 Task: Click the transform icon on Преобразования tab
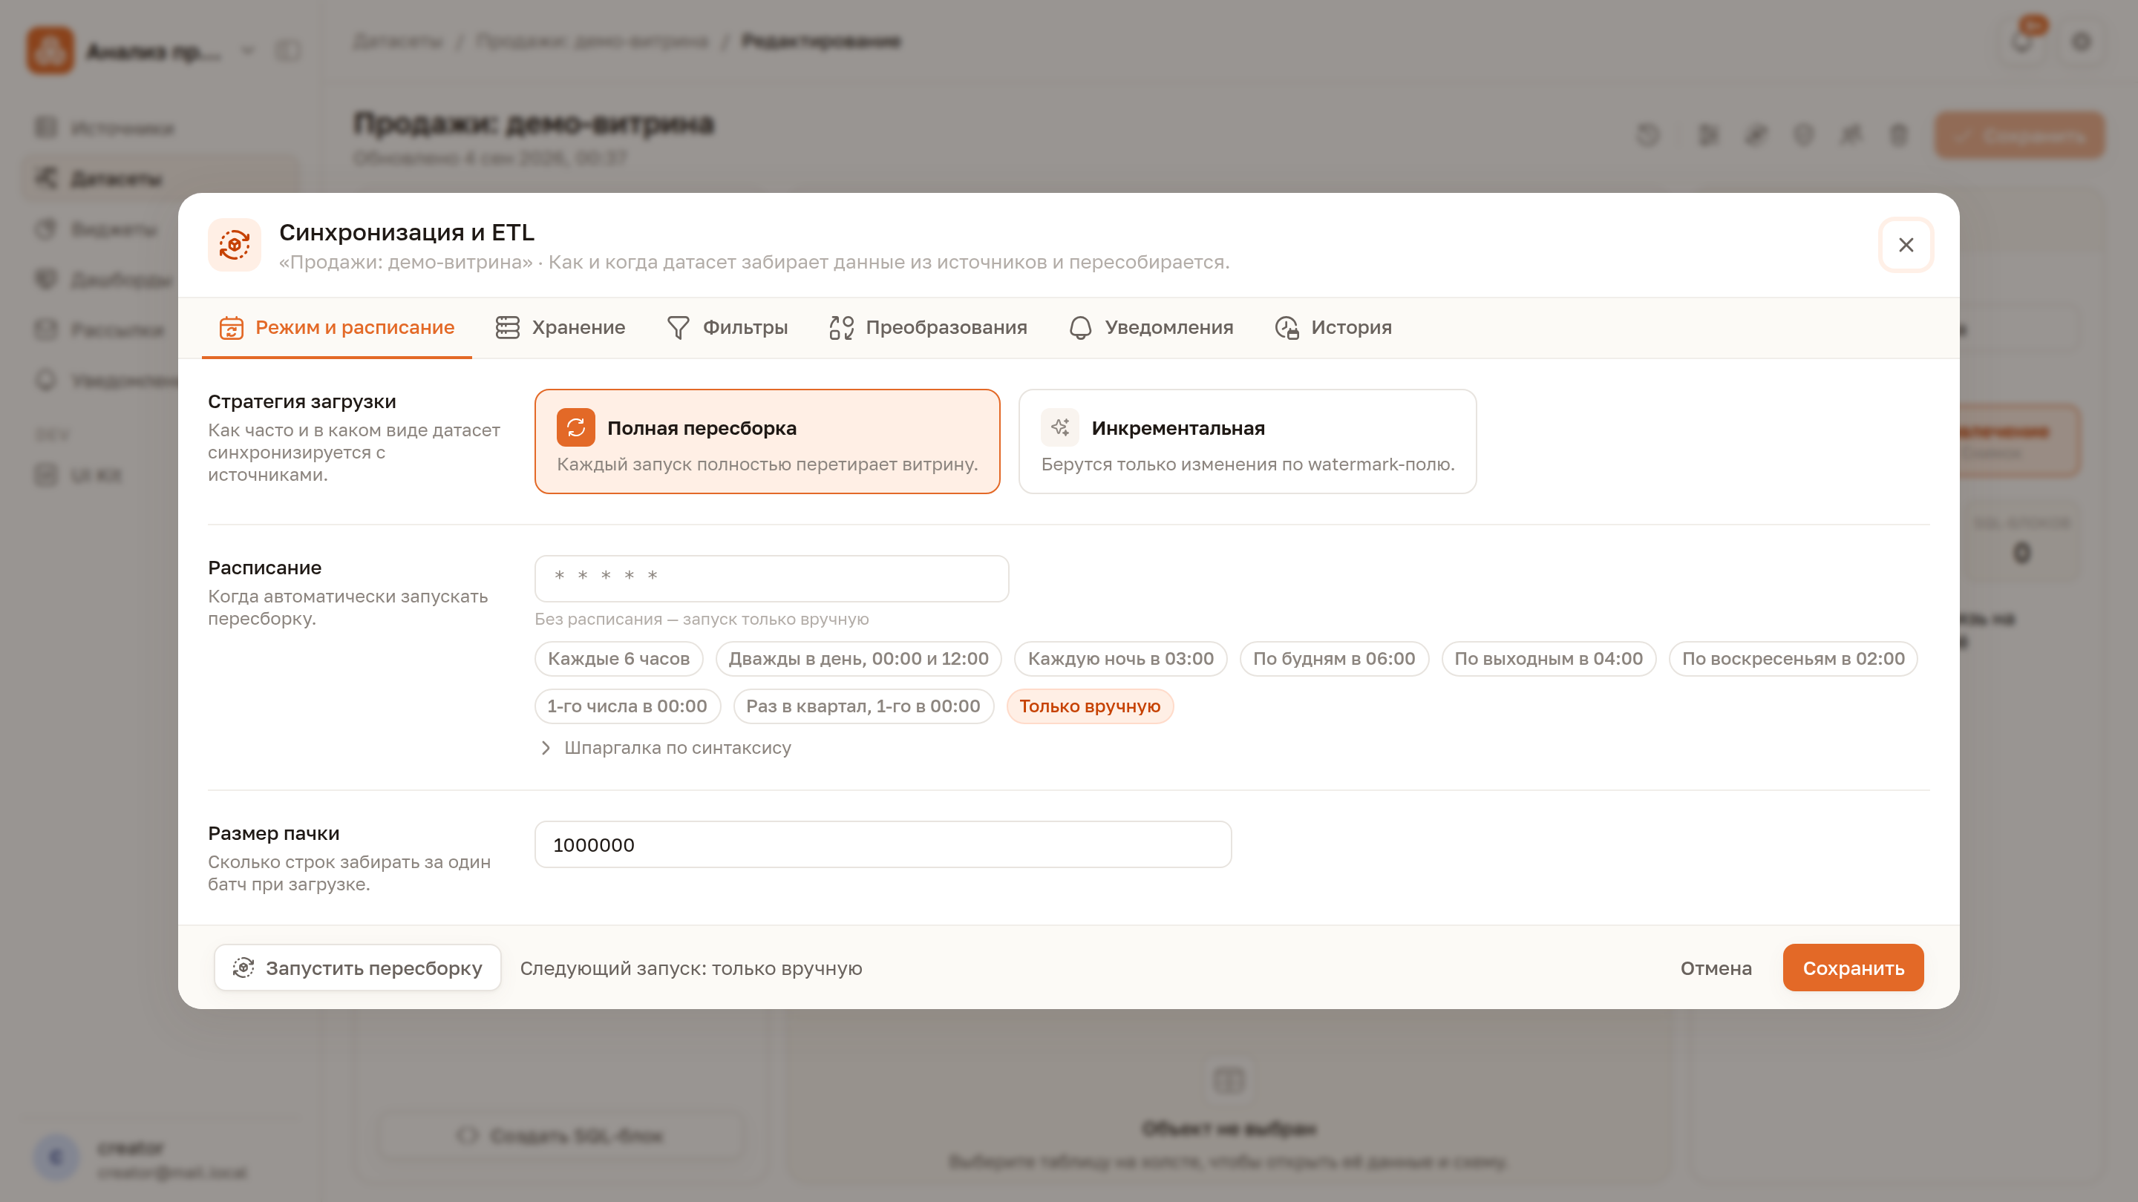point(841,328)
